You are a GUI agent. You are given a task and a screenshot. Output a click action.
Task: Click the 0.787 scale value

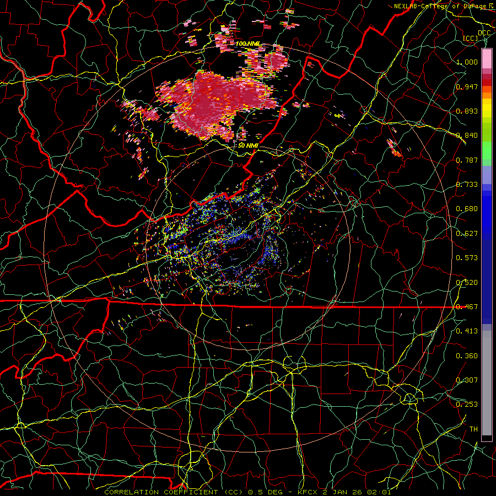click(x=467, y=160)
